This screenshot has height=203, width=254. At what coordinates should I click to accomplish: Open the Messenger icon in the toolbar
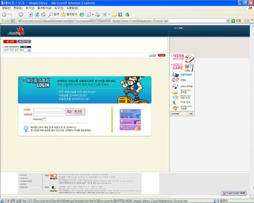tap(127, 15)
